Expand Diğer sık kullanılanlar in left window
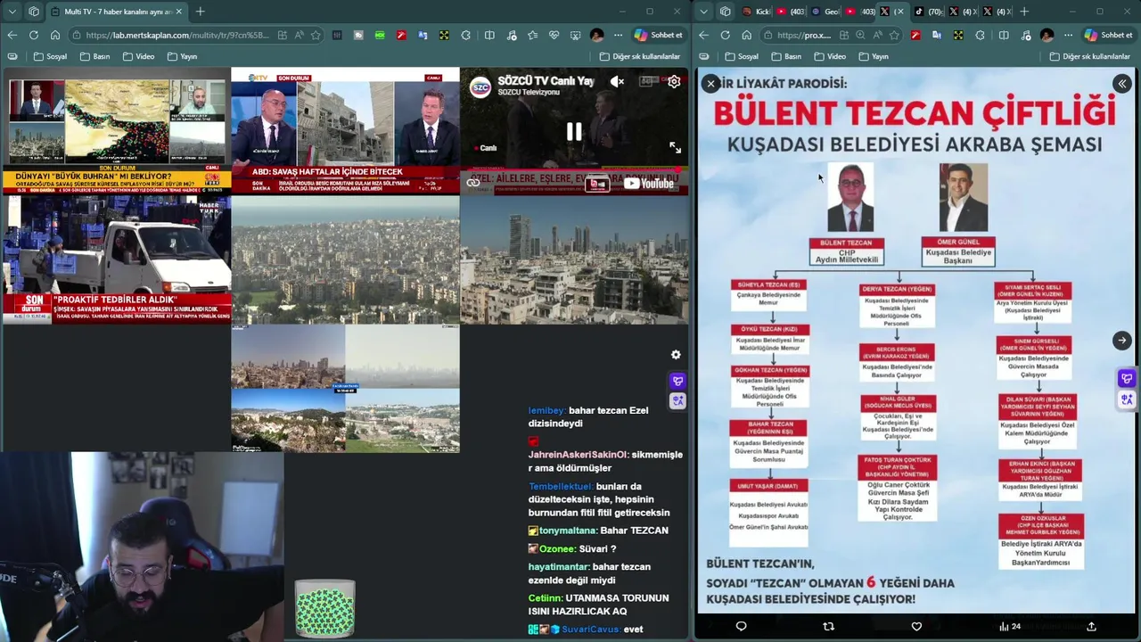 pyautogui.click(x=639, y=56)
